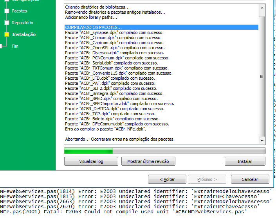276x218 pixels.
Task: Select log line Adicionando library paths
Action: pos(91,17)
